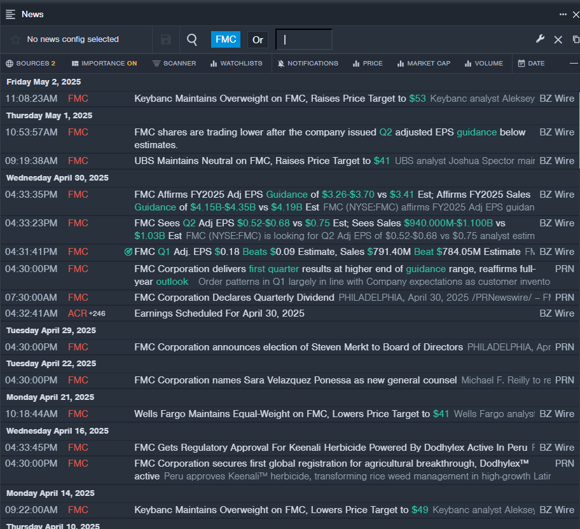The image size is (580, 529).
Task: Click the Tuesday April 22, 2025 date header
Action: tap(51, 364)
